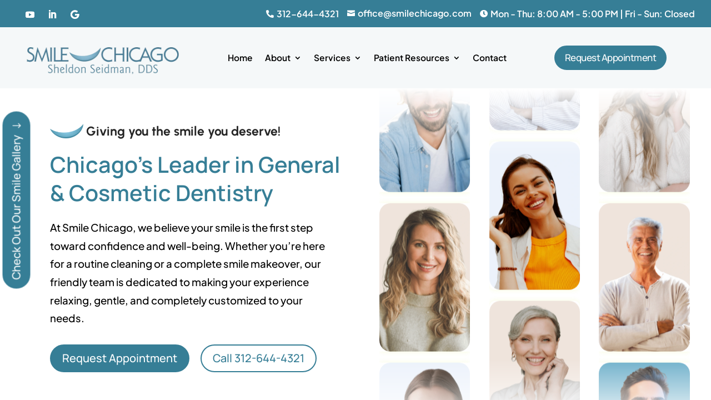This screenshot has height=400, width=711.
Task: Click the Call 312-644-4321 button
Action: (x=258, y=358)
